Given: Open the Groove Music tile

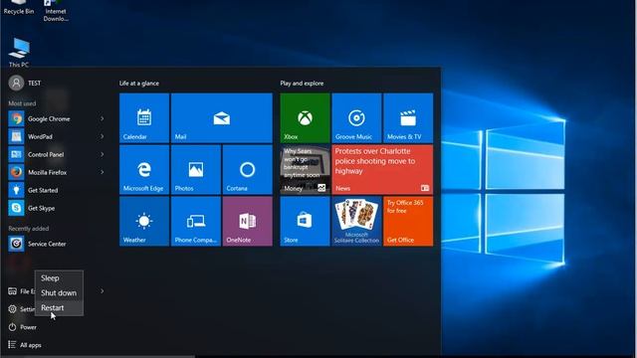Looking at the screenshot, I should [356, 118].
